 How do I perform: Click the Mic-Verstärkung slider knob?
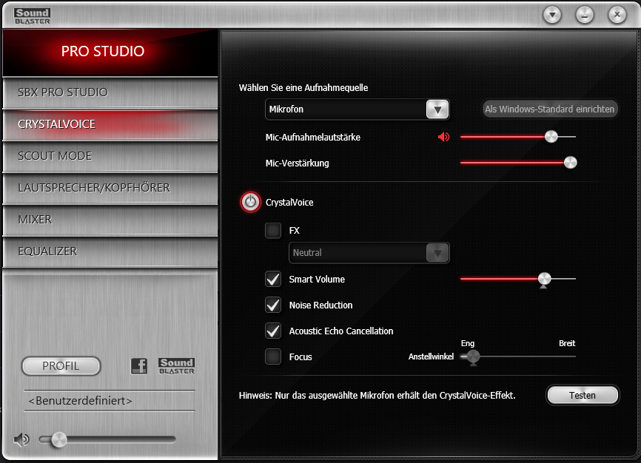coord(570,163)
